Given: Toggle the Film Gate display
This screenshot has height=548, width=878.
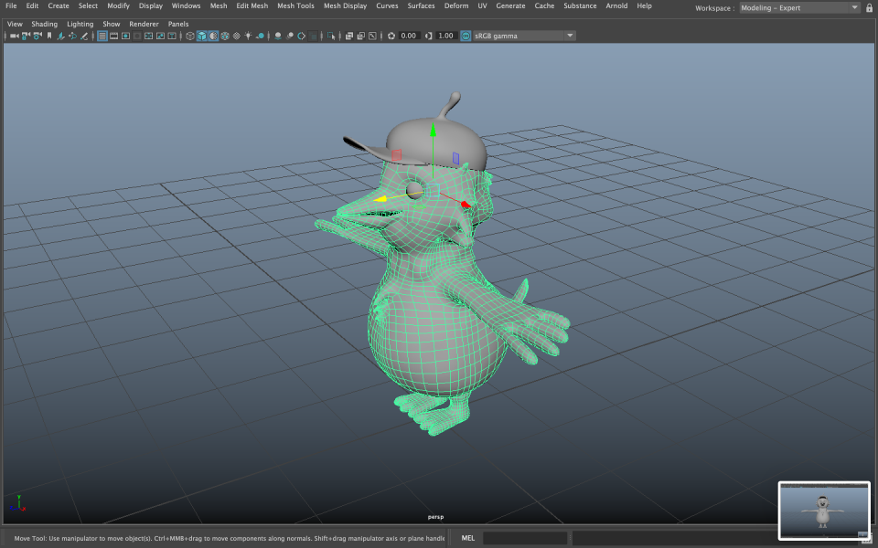Looking at the screenshot, I should click(x=113, y=36).
